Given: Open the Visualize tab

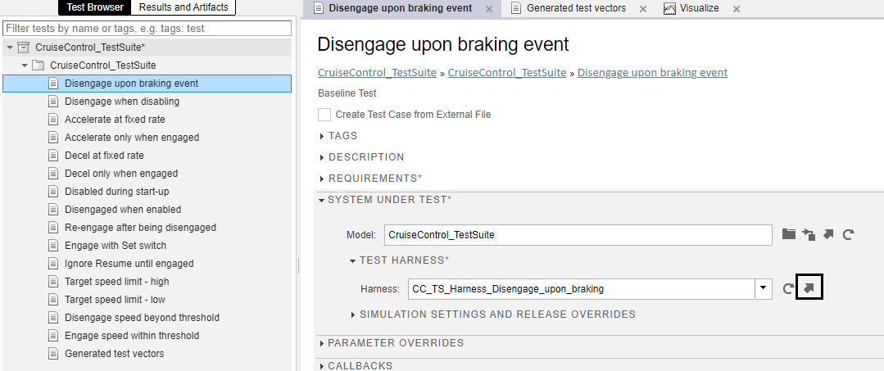Looking at the screenshot, I should (x=692, y=8).
